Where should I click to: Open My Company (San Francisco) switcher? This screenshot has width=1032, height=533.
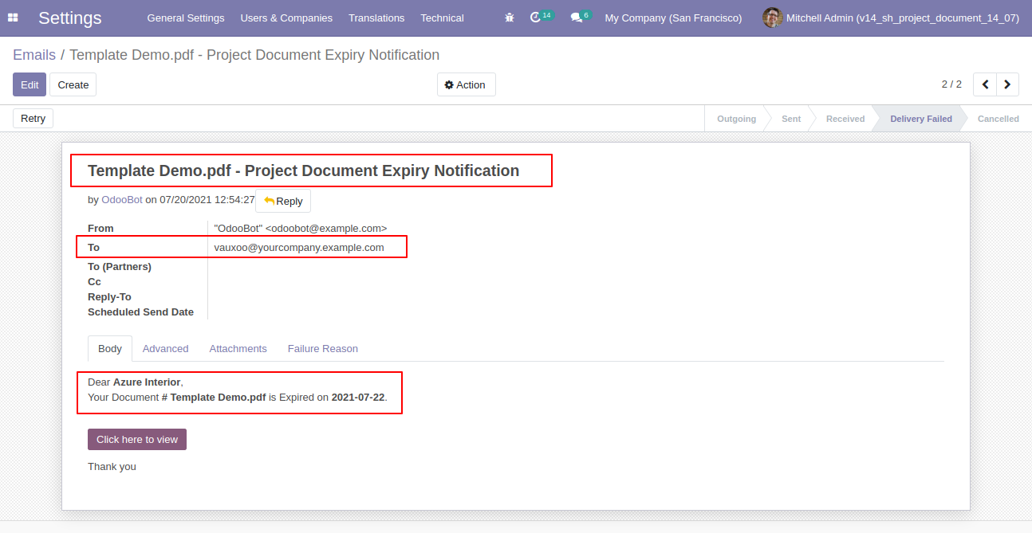(673, 18)
